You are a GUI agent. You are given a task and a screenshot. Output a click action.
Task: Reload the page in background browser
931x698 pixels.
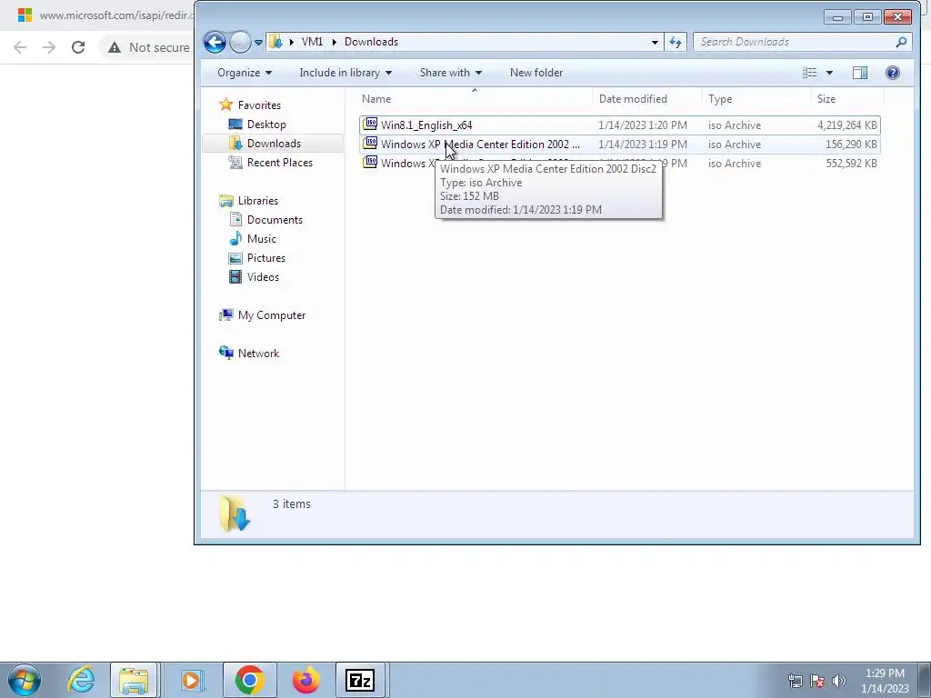(78, 47)
